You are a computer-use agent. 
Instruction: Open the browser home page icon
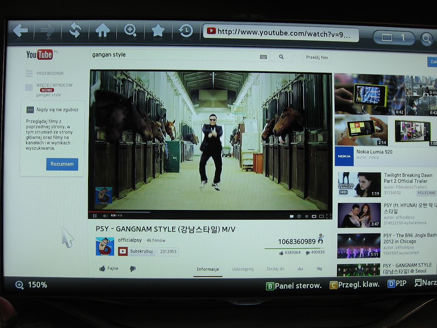pyautogui.click(x=103, y=30)
